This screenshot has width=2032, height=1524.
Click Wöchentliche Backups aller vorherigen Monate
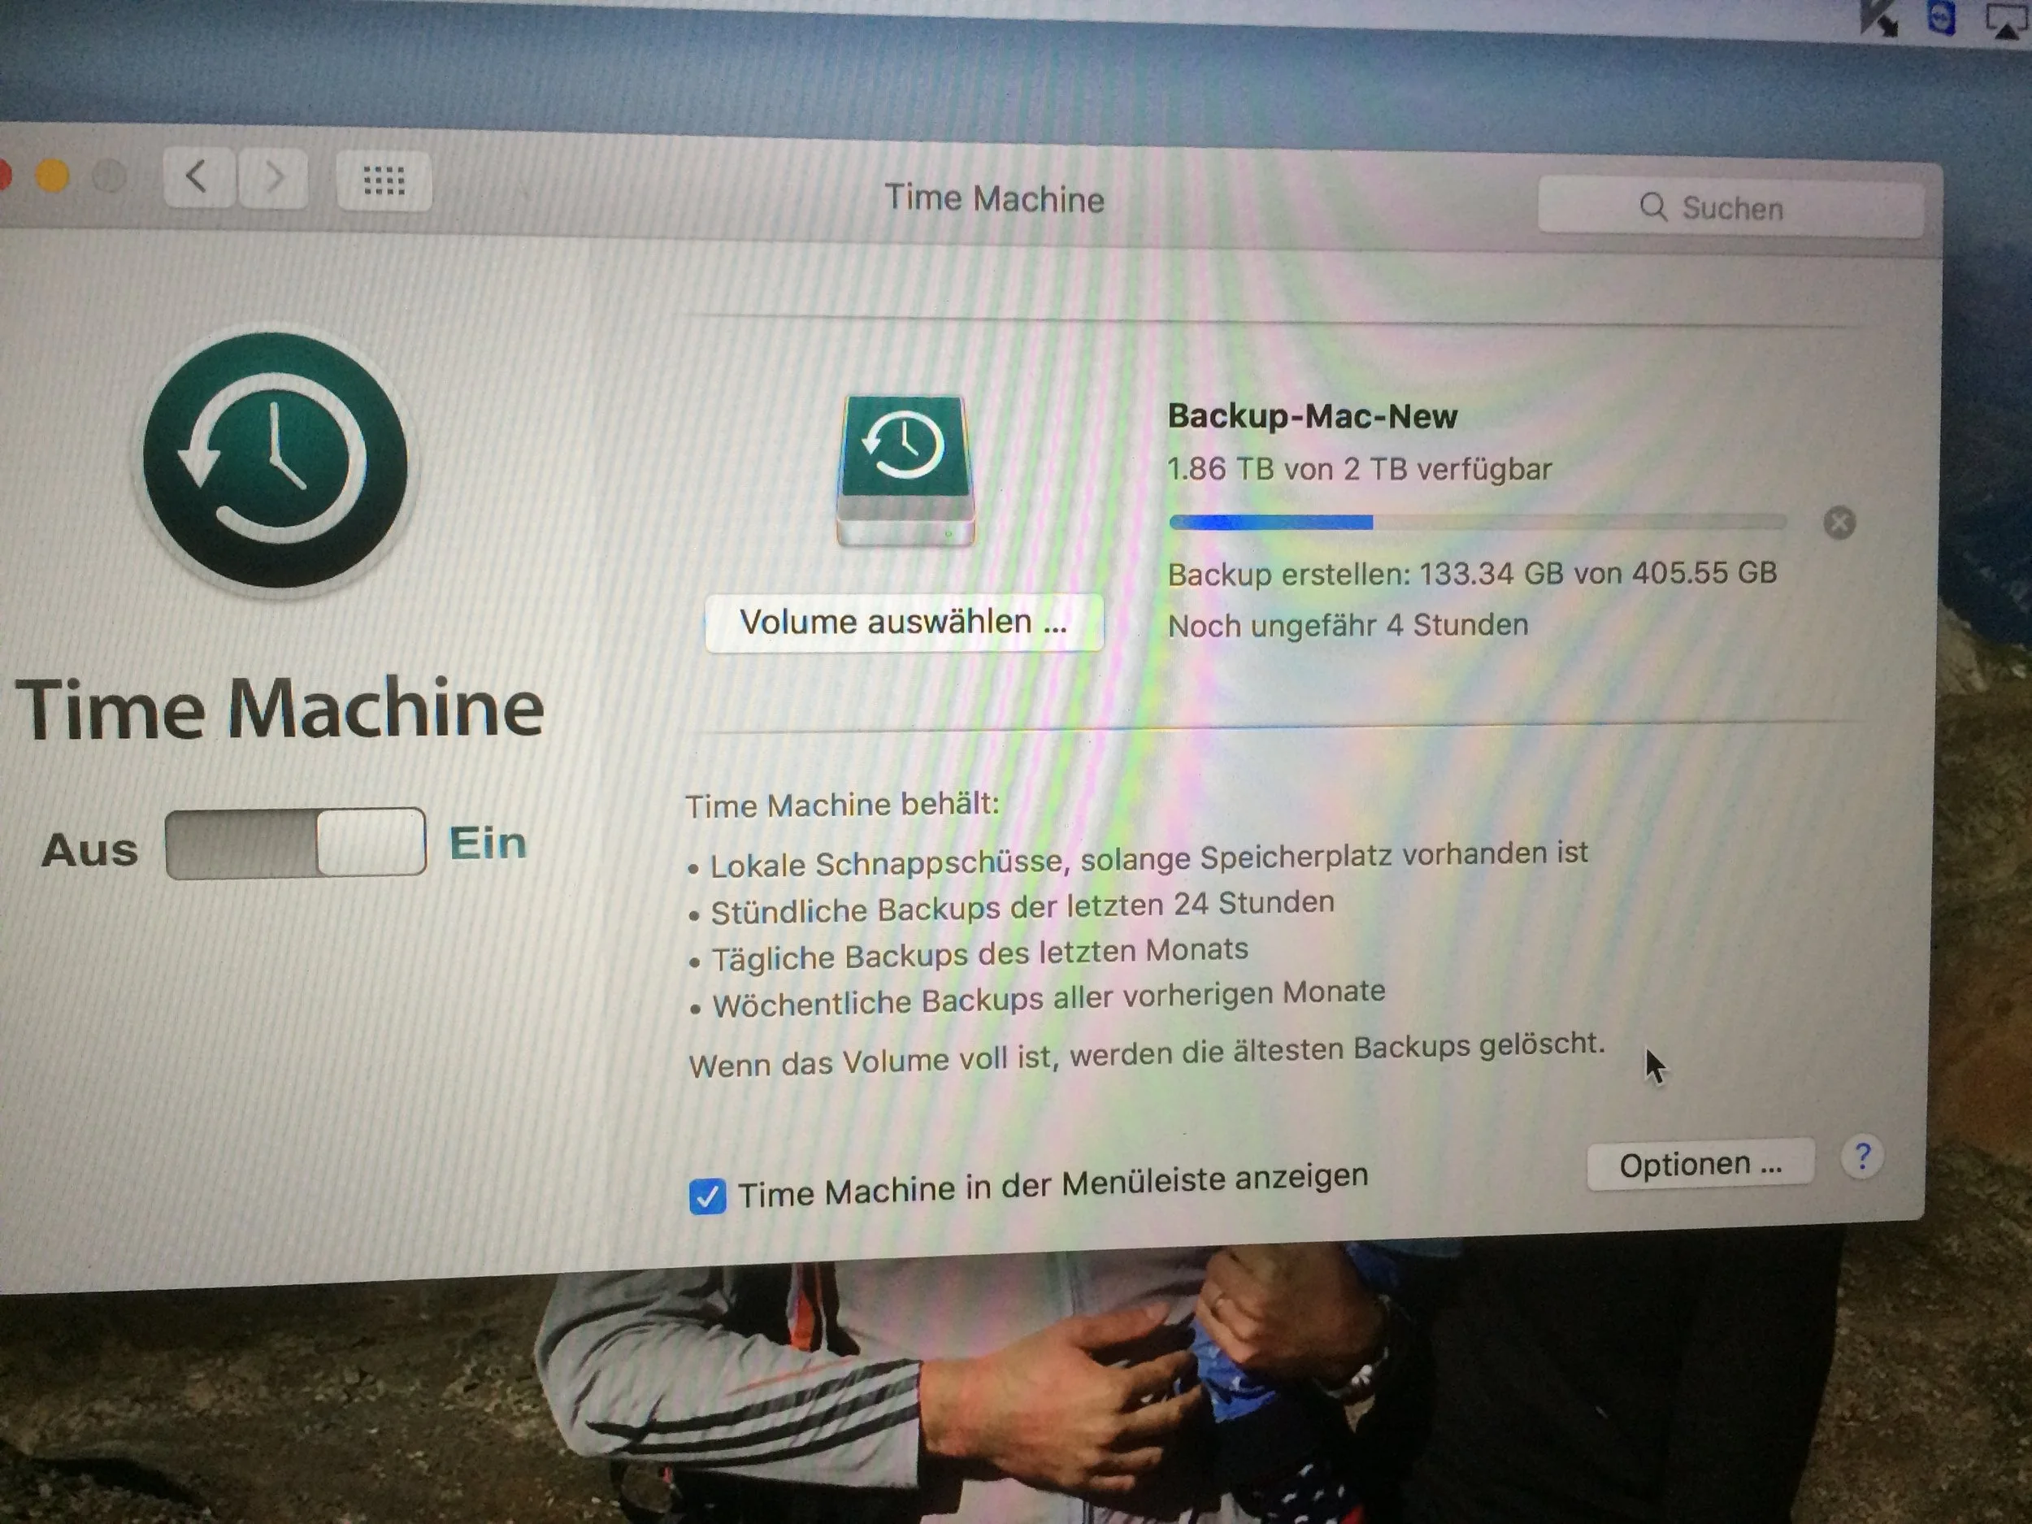1038,999
